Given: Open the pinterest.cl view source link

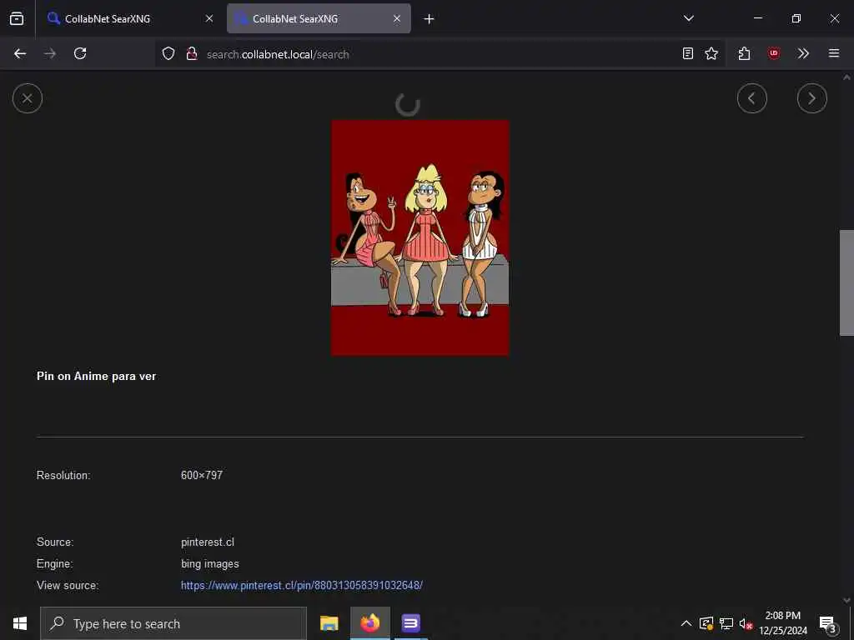Looking at the screenshot, I should (302, 585).
